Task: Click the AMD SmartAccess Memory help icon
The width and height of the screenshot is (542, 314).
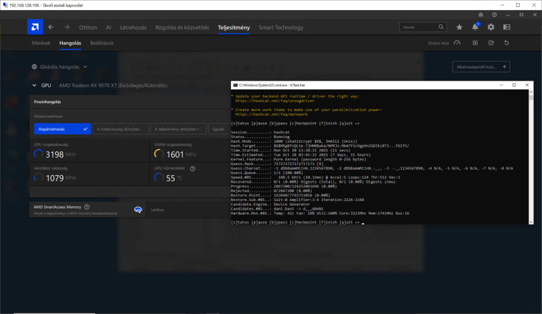Action: (x=87, y=207)
